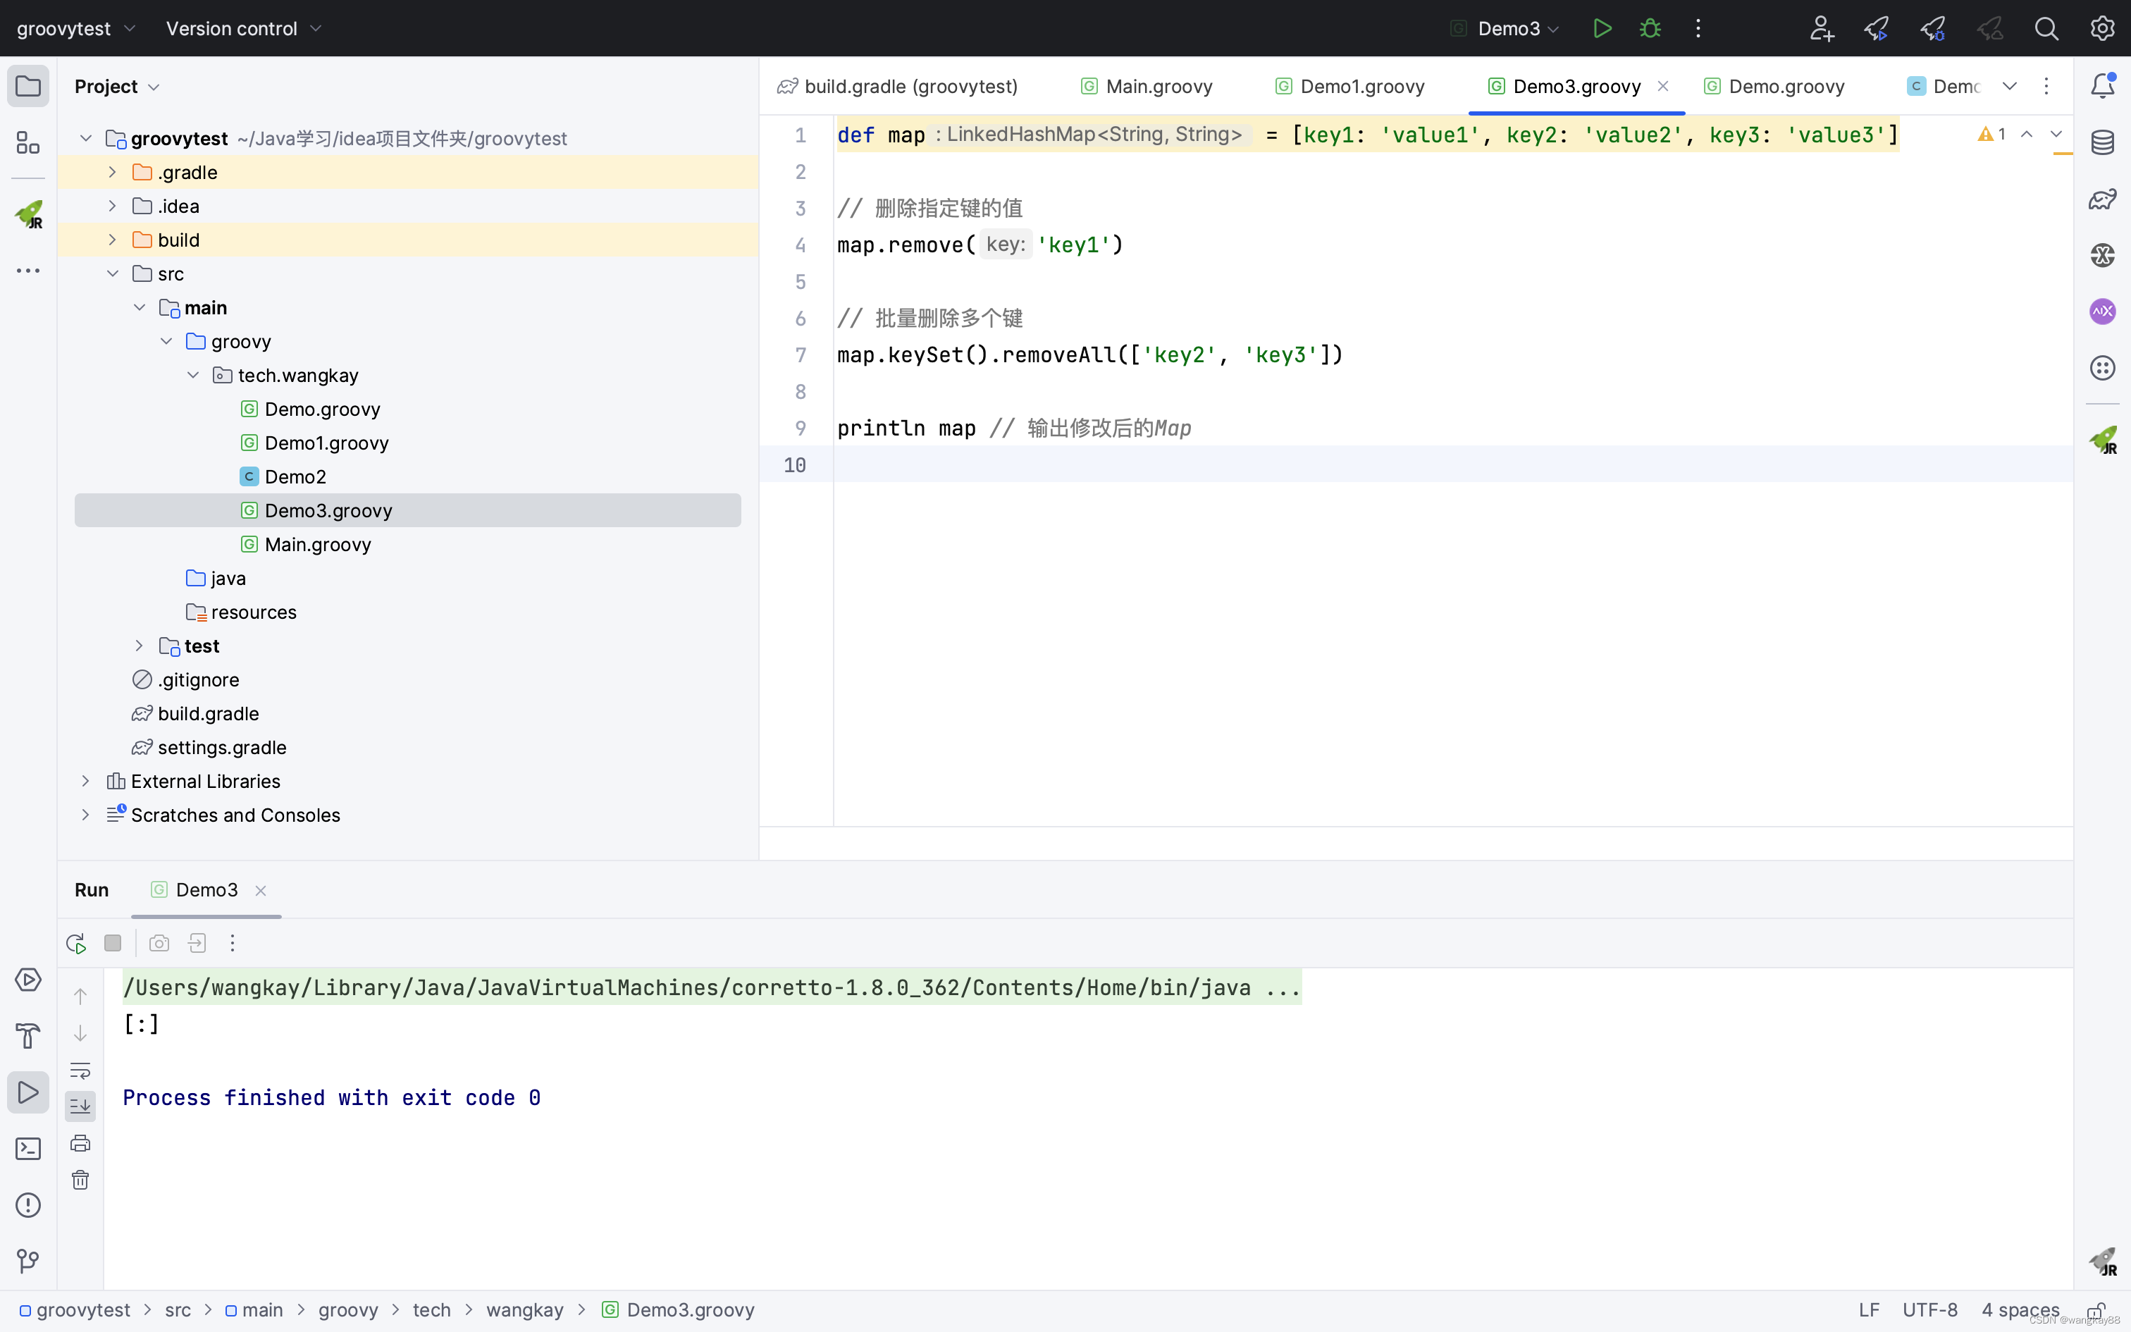This screenshot has height=1332, width=2131.
Task: Click the stop process button in Run panel
Action: [112, 942]
